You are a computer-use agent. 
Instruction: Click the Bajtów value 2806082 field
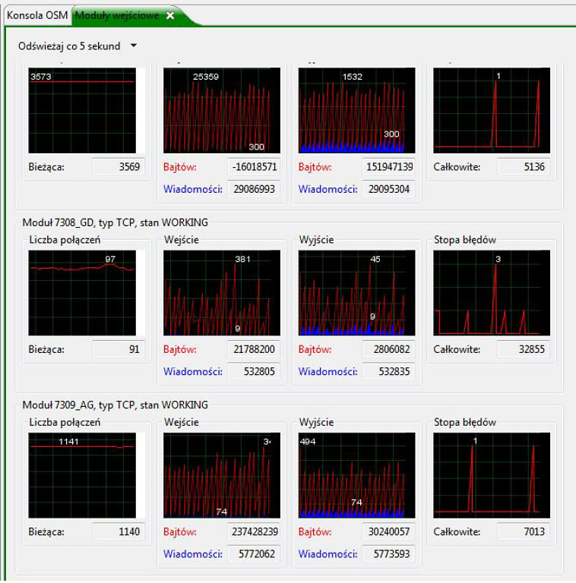pos(388,349)
